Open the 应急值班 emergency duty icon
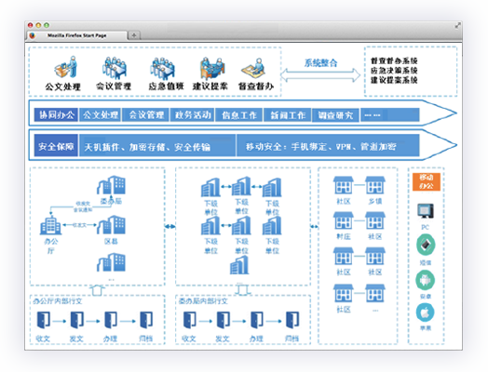Viewport: 488px width, 372px height. click(x=162, y=69)
